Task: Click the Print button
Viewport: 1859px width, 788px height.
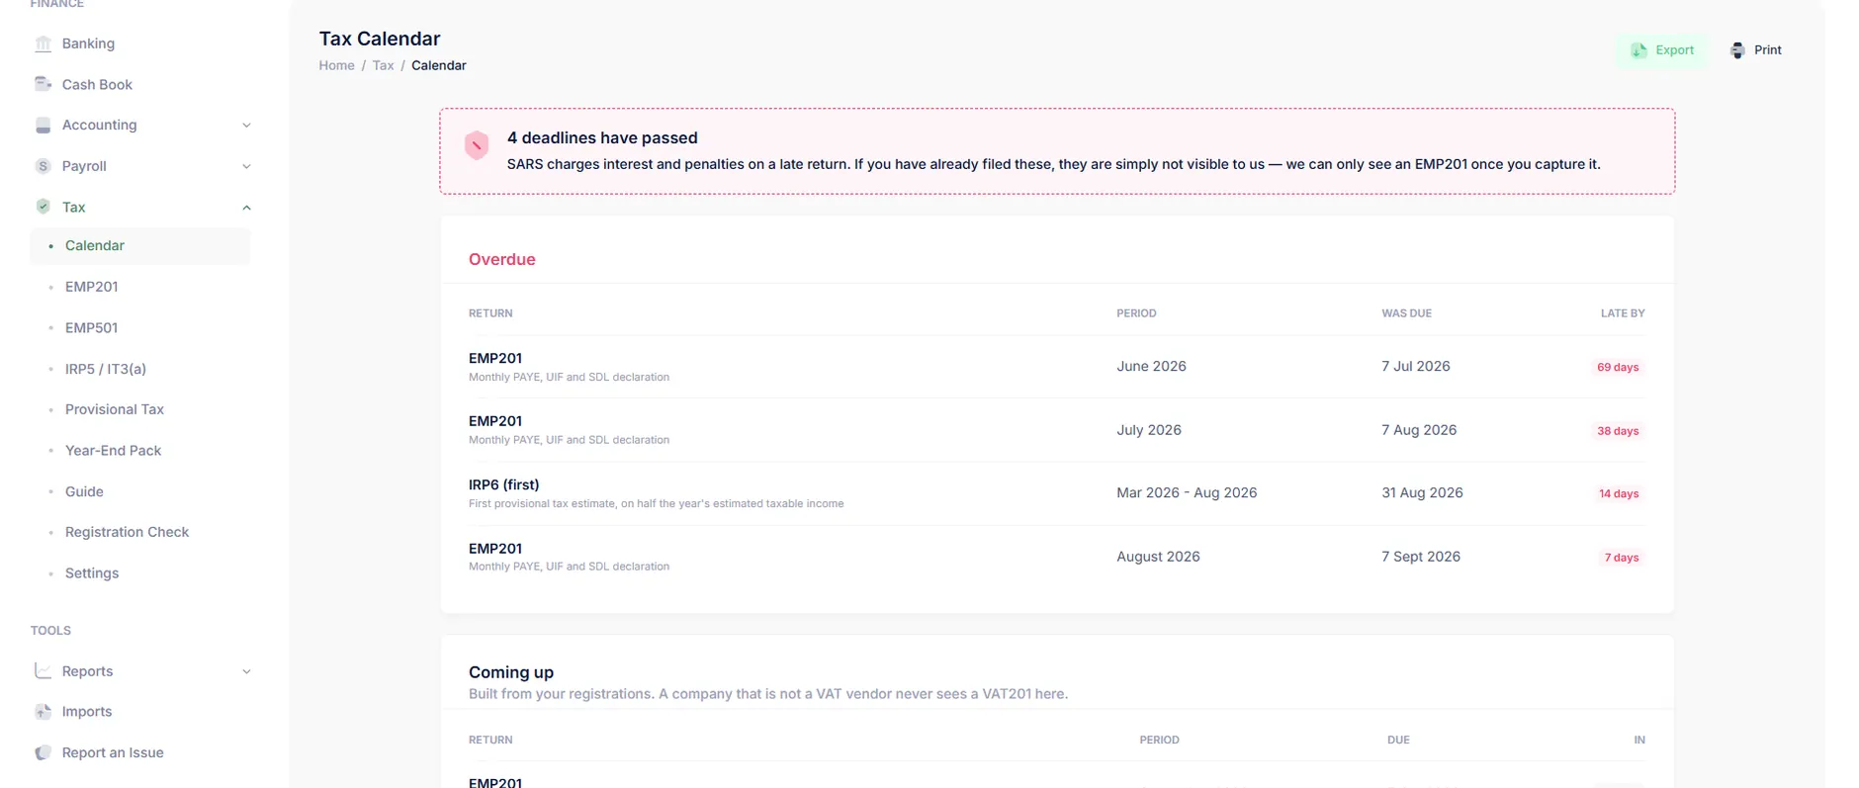Action: coord(1756,50)
